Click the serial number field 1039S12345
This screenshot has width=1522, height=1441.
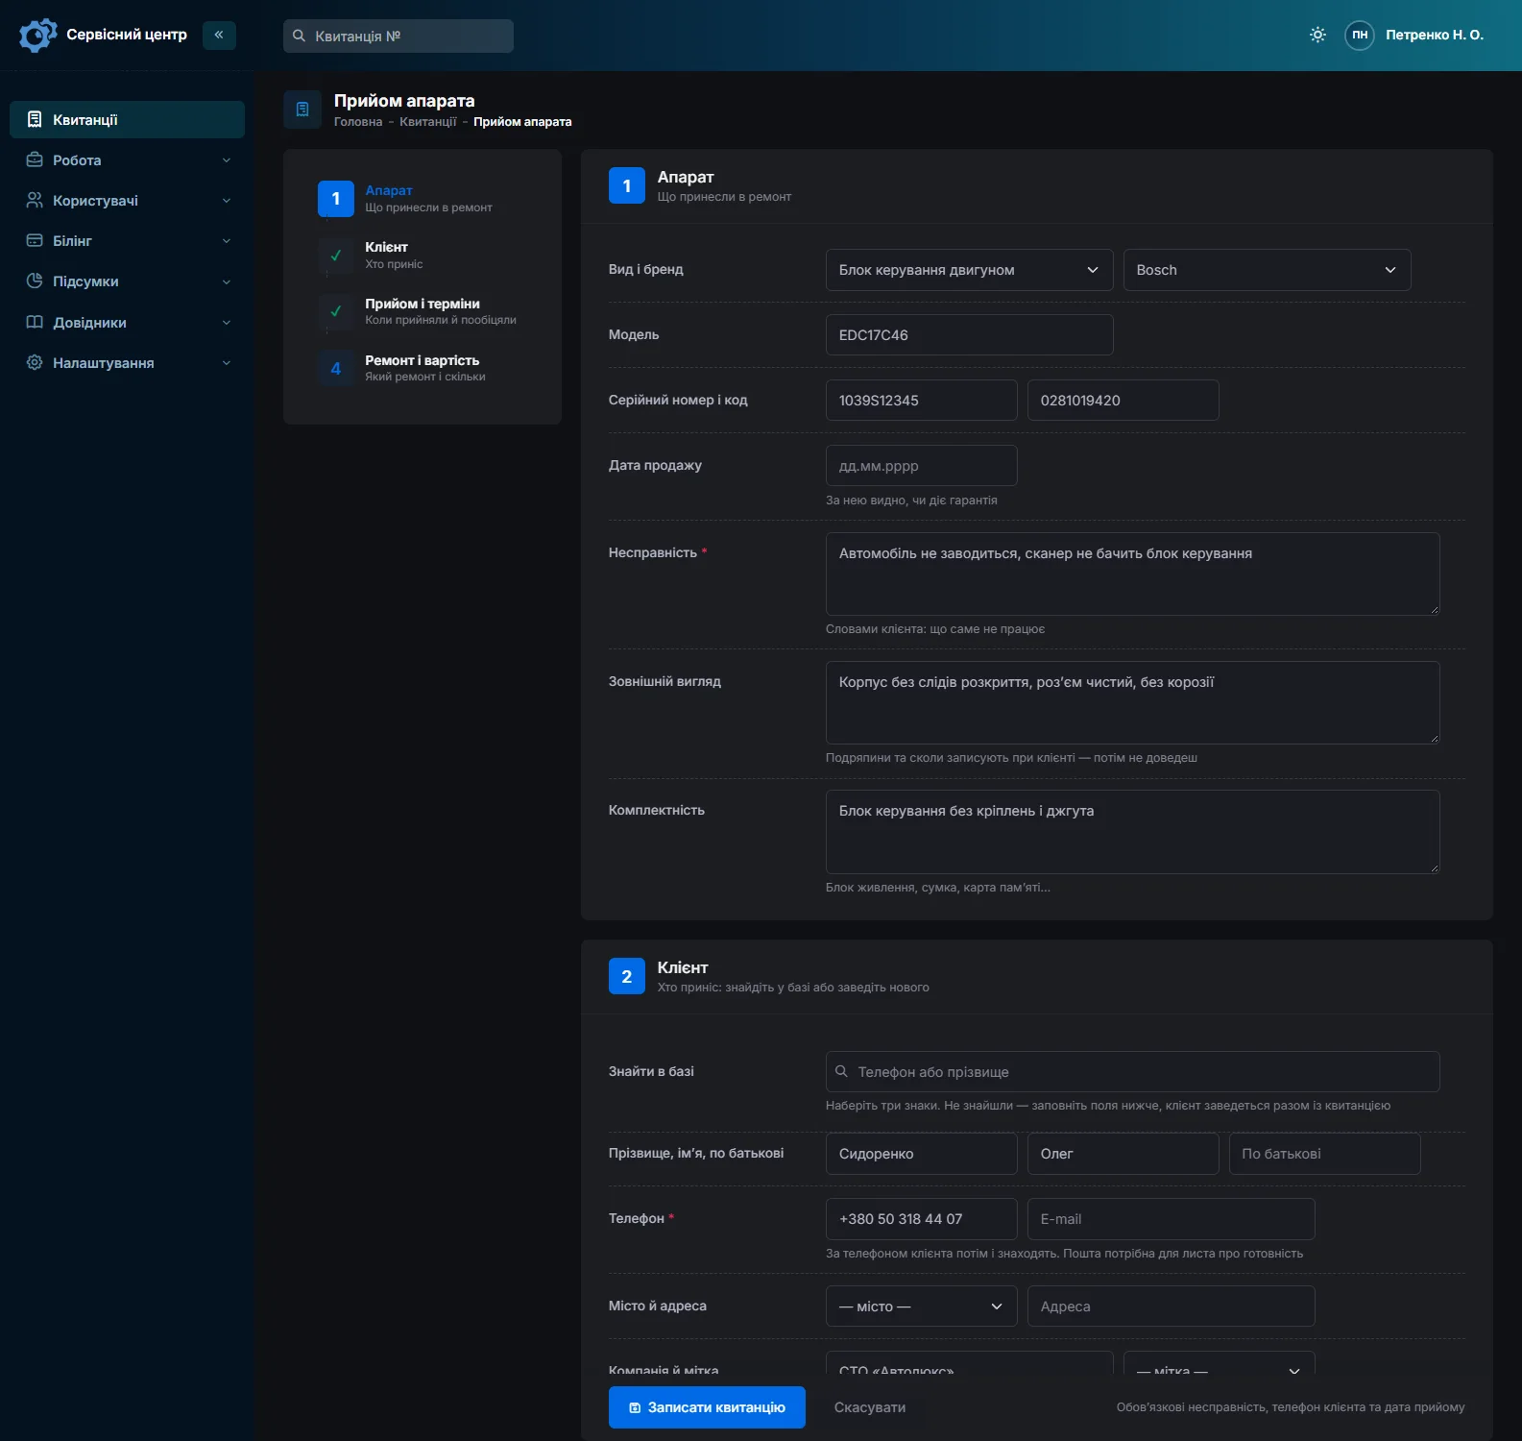click(x=921, y=401)
